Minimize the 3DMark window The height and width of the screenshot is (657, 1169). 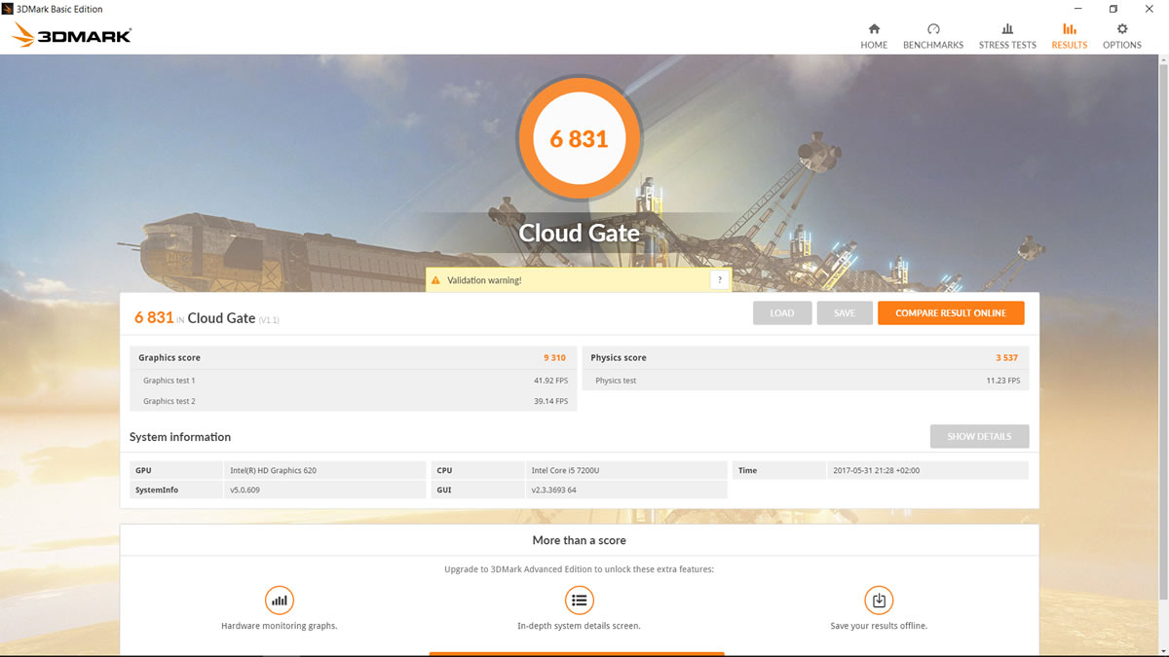[1078, 9]
